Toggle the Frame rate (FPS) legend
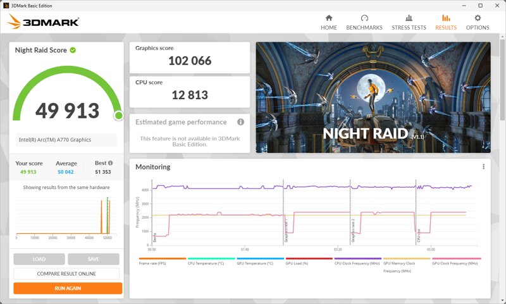Image resolution: width=506 pixels, height=304 pixels. click(163, 261)
